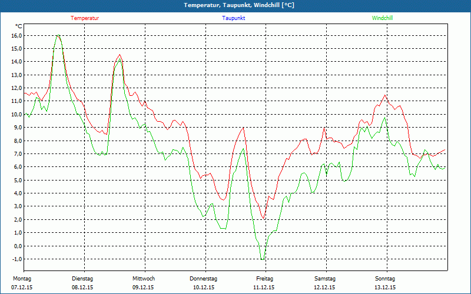
Task: Click the 10,0 y-axis value
Action: (x=16, y=114)
